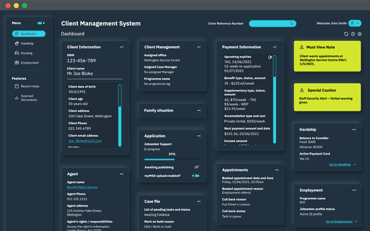
Task: Click the Joe_Bloke@123.com email link
Action: pos(85,141)
